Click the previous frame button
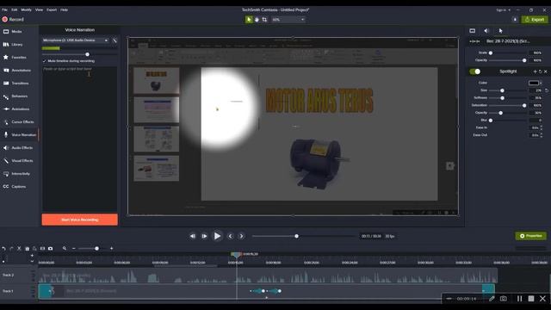 click(193, 236)
